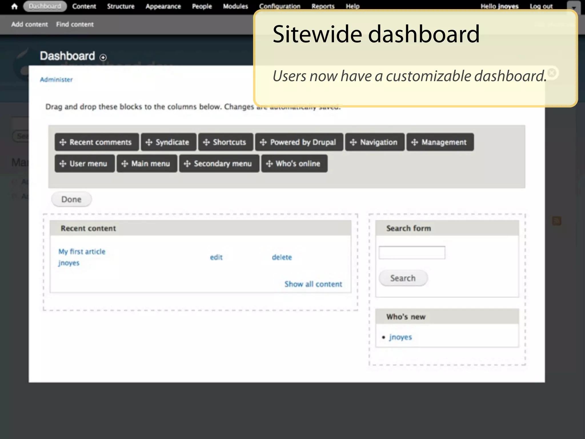Click Show all content link
This screenshot has height=439, width=585.
[x=313, y=284]
